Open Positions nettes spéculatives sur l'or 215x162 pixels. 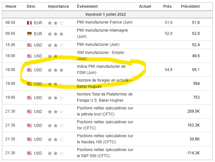[x=105, y=125]
